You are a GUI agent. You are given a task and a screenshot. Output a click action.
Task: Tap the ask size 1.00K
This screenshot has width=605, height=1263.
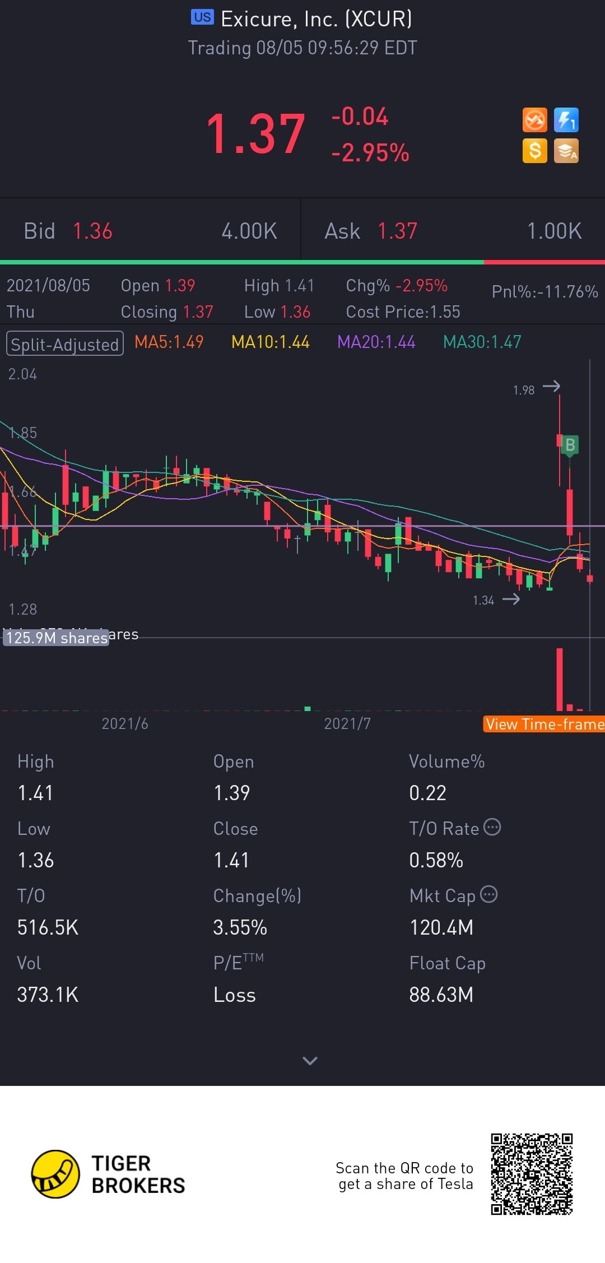(x=554, y=231)
